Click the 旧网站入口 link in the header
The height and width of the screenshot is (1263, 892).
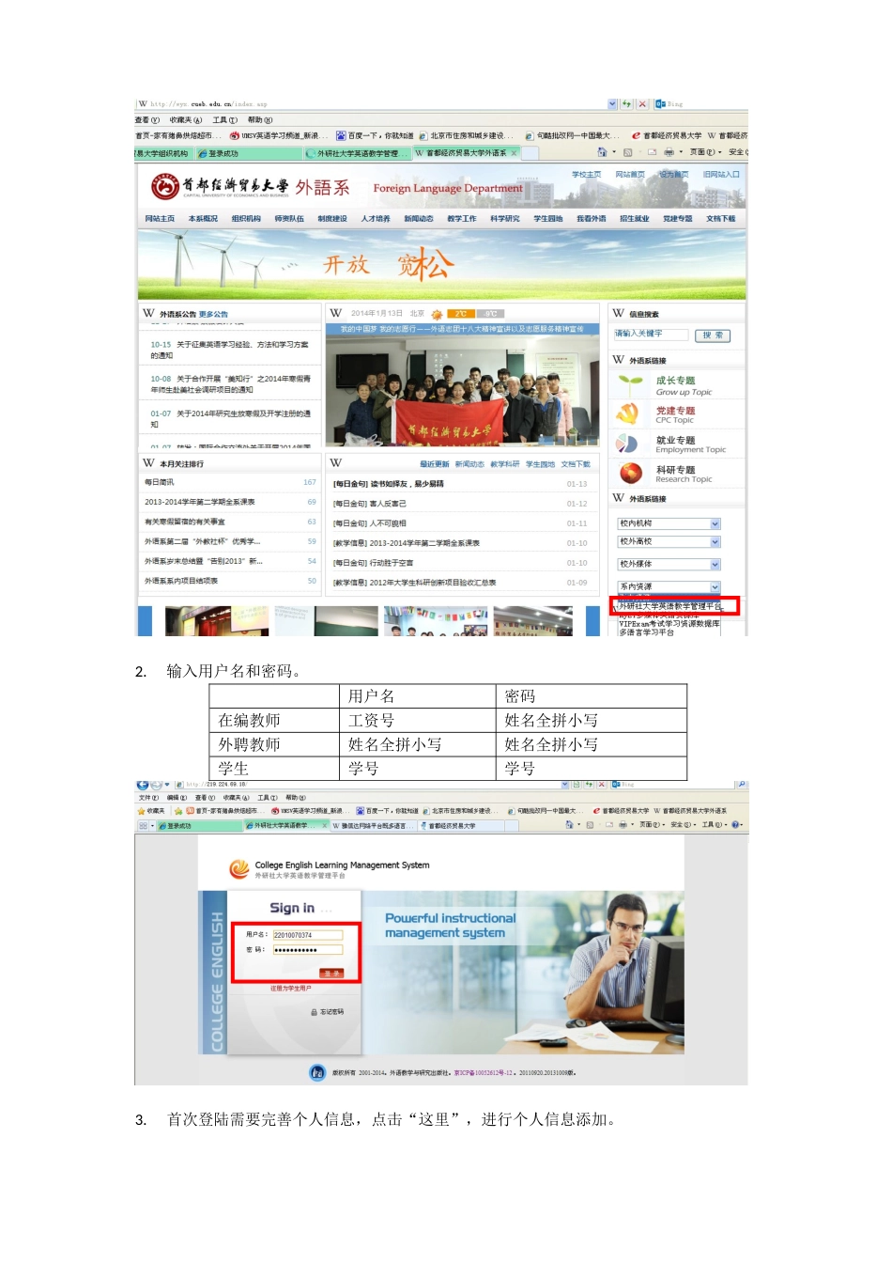coord(721,175)
